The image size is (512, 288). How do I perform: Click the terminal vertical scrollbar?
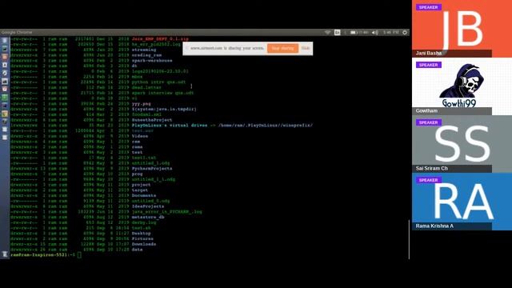[409, 239]
